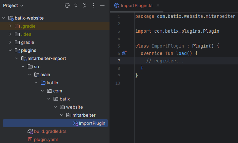Hide the Project panel with minimize icon
This screenshot has width=238, height=143.
[102, 6]
